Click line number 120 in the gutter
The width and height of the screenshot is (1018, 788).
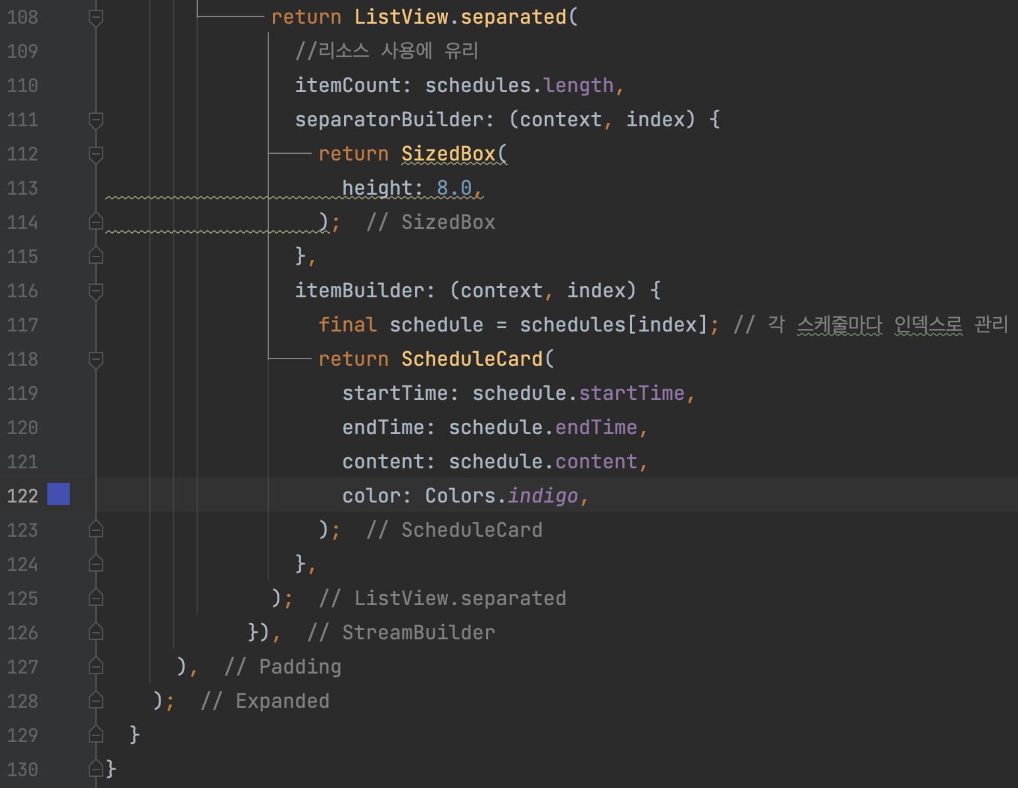click(x=22, y=428)
